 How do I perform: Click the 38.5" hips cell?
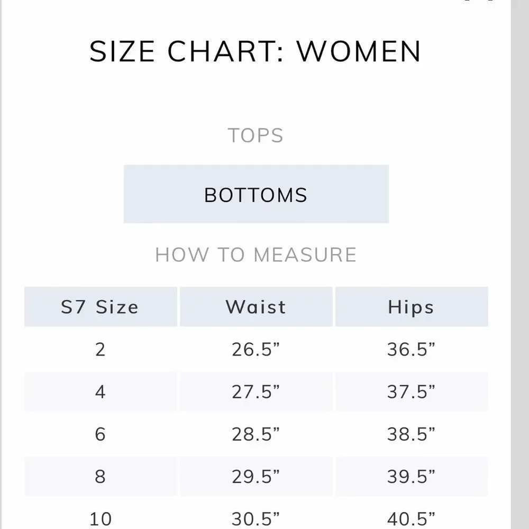click(x=411, y=434)
